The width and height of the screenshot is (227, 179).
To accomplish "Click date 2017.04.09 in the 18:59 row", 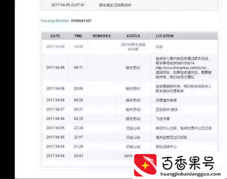I will (55, 47).
